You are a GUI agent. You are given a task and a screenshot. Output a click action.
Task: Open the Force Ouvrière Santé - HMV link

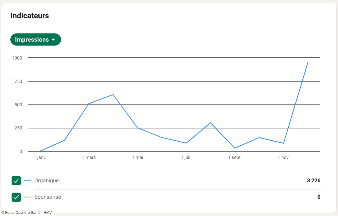coord(26,213)
